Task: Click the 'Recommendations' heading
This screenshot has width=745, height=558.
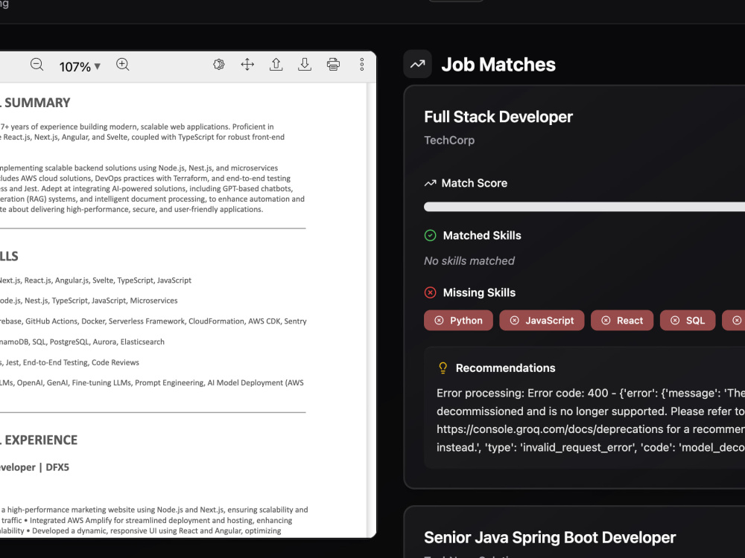Action: [x=506, y=368]
